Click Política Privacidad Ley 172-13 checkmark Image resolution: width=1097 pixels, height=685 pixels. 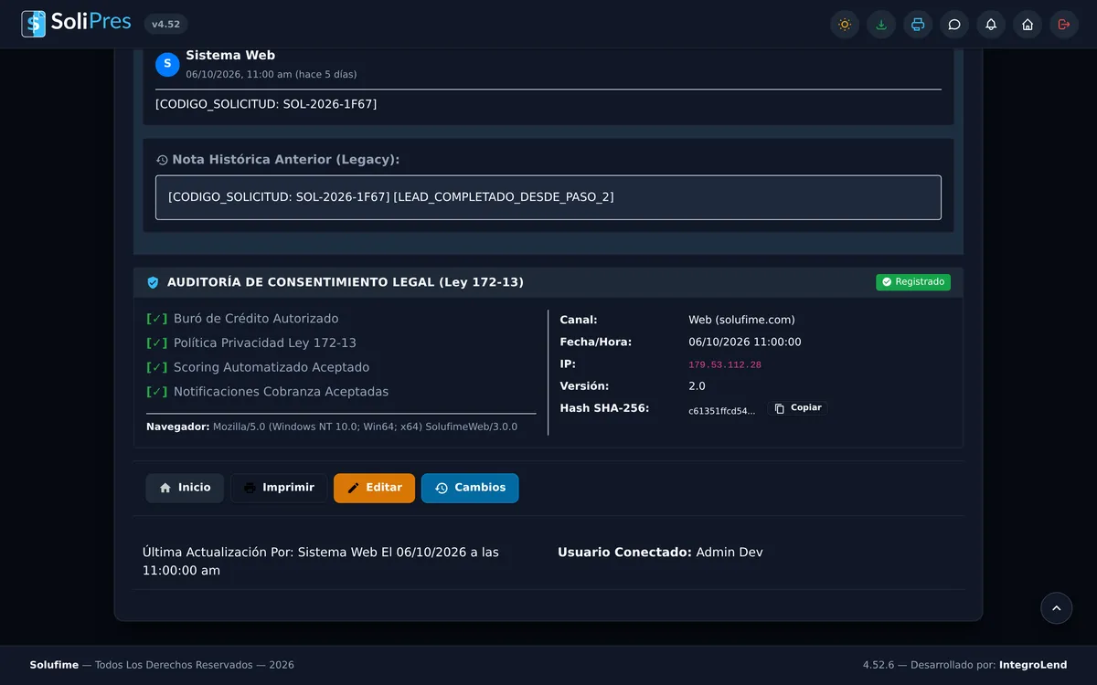157,343
